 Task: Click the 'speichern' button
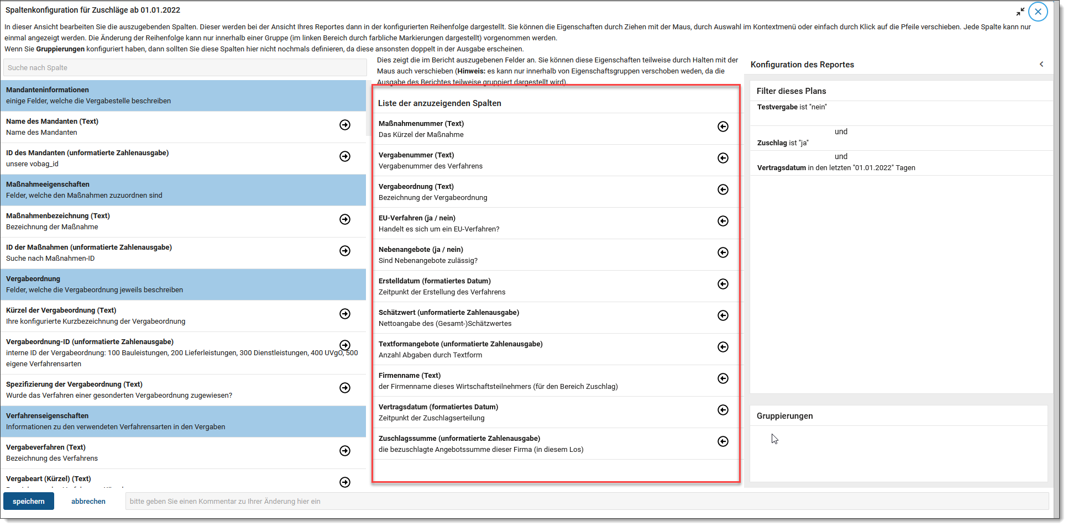tap(29, 501)
